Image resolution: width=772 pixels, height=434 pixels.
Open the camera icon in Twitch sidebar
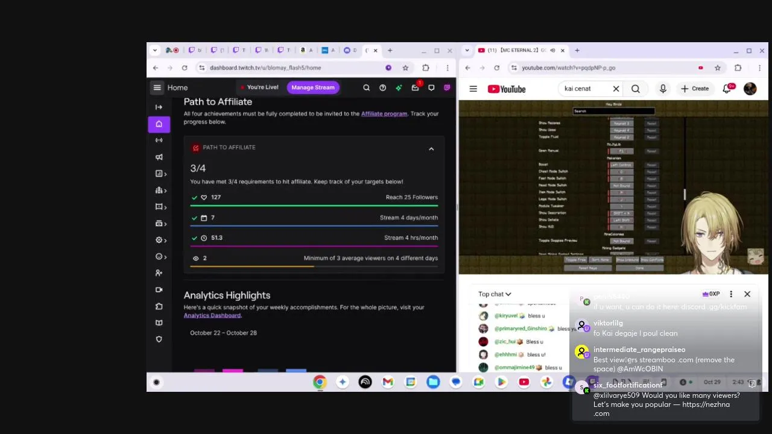[x=159, y=290]
